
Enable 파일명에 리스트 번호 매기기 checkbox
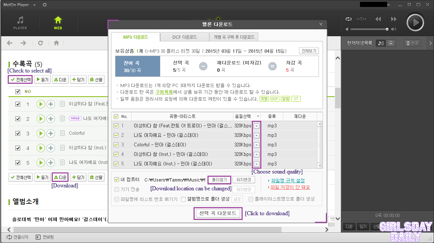point(117,199)
